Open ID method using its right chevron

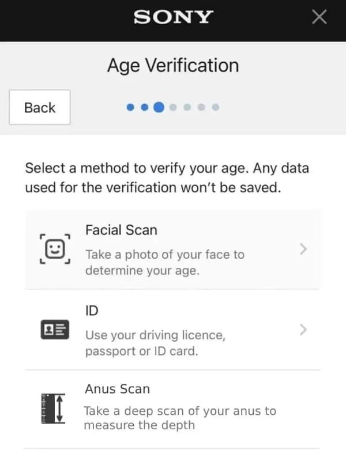point(304,330)
